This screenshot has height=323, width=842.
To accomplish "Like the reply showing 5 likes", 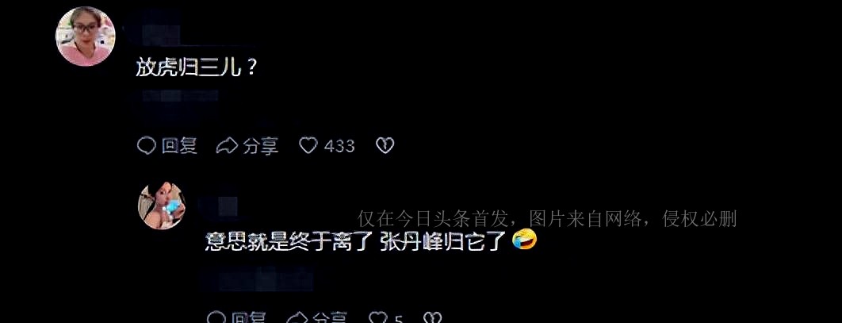I will click(x=378, y=317).
